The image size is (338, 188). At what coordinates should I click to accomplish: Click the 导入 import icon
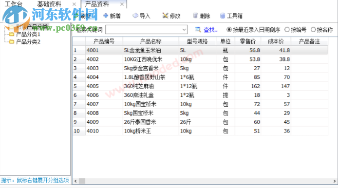pos(135,16)
